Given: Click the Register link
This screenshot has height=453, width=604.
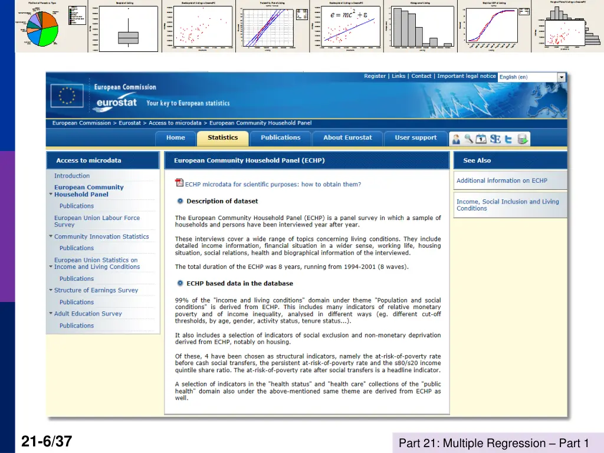Looking at the screenshot, I should tap(375, 76).
